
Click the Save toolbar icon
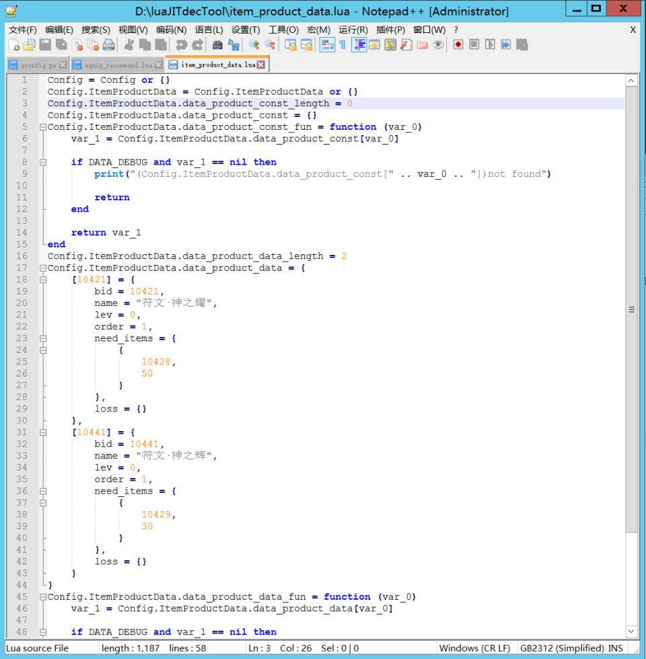[x=45, y=45]
